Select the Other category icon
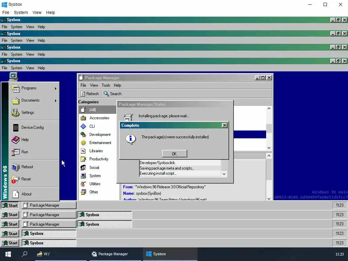The image size is (348, 261). point(83,192)
